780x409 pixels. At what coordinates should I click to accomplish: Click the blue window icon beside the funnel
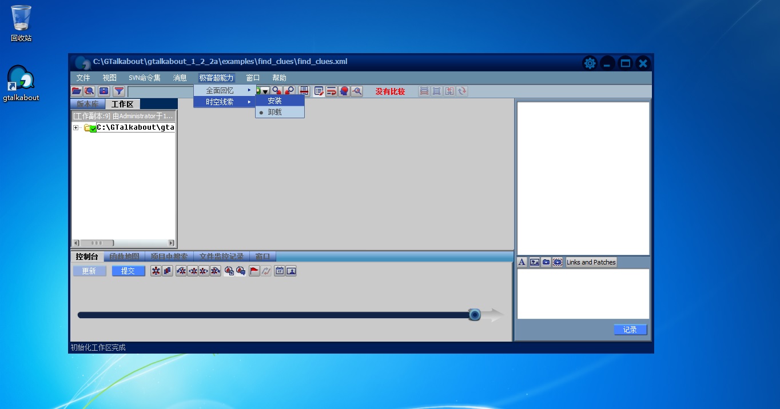click(104, 91)
